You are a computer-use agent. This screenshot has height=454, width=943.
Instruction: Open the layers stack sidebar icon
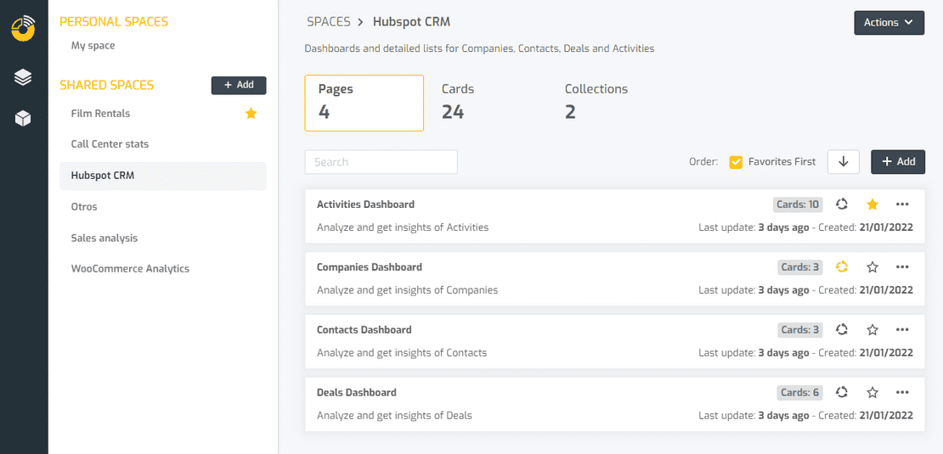click(x=24, y=77)
